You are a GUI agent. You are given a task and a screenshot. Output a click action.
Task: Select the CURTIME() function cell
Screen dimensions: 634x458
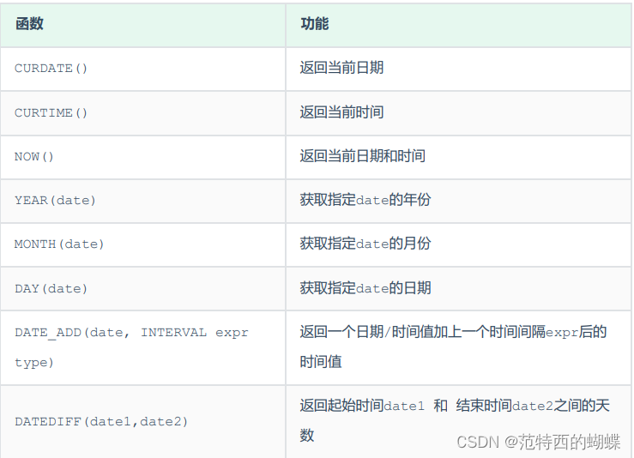(143, 113)
